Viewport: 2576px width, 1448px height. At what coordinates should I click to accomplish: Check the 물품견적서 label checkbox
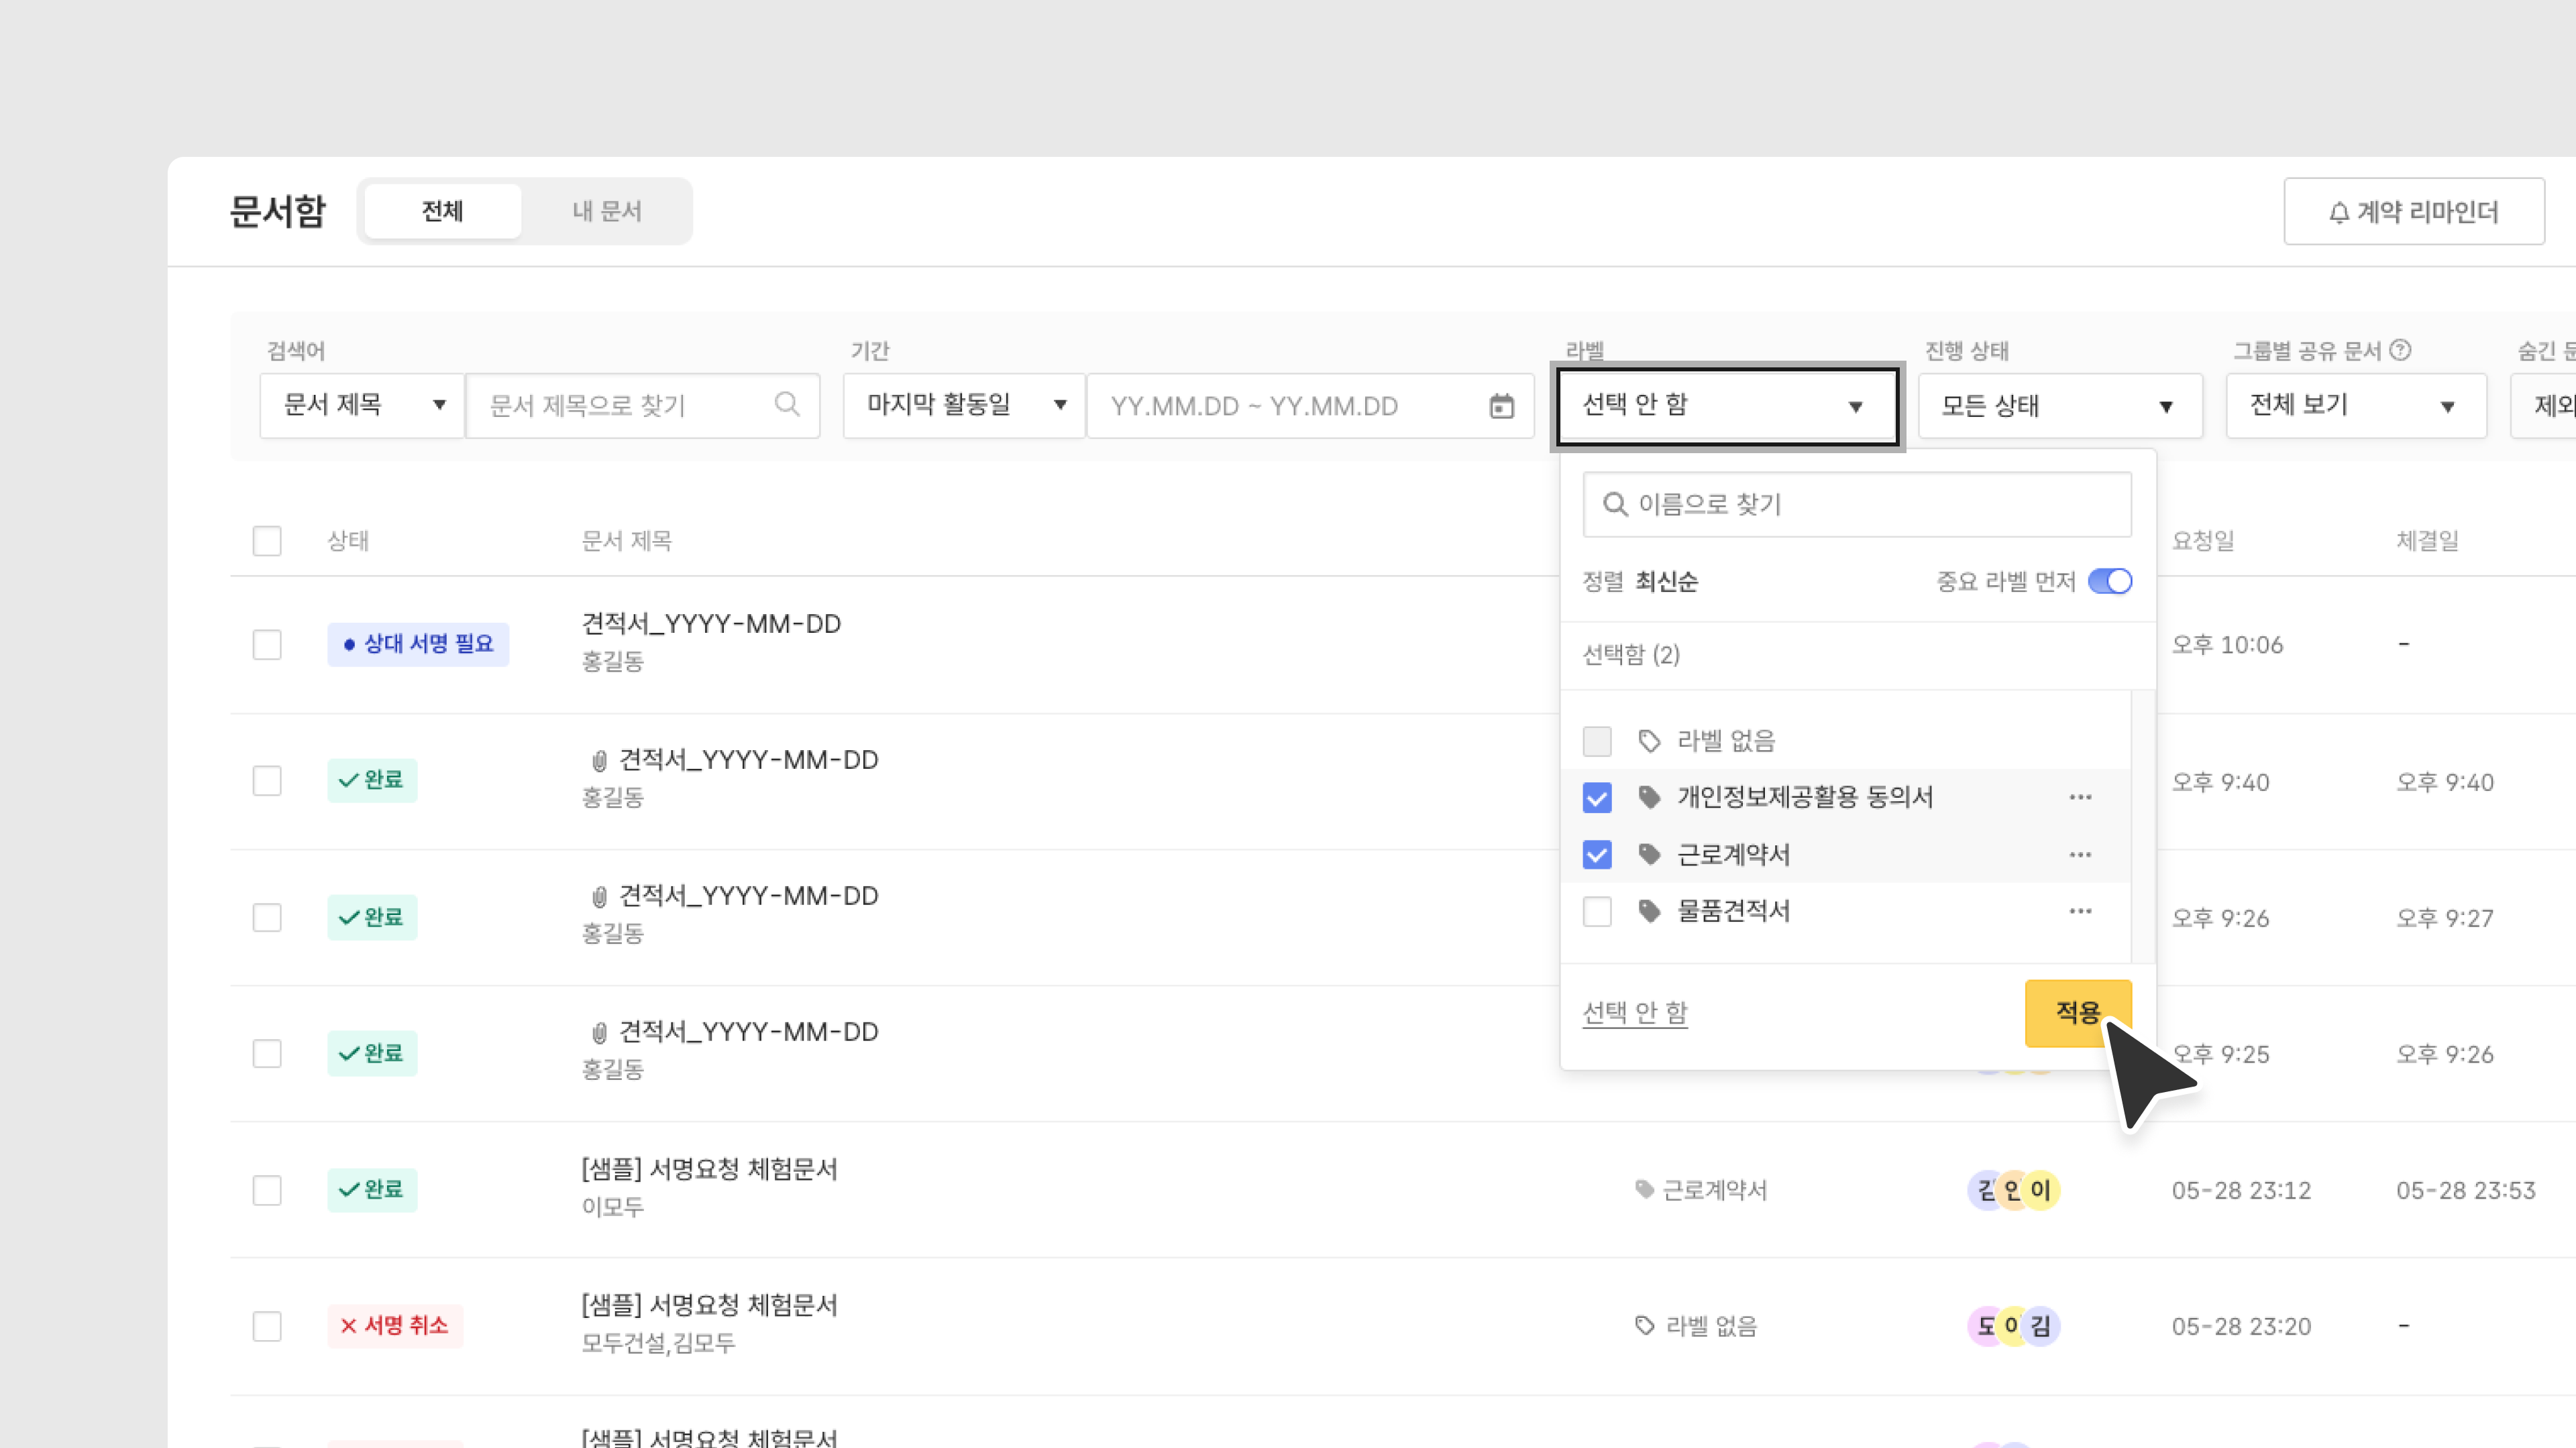tap(1597, 912)
